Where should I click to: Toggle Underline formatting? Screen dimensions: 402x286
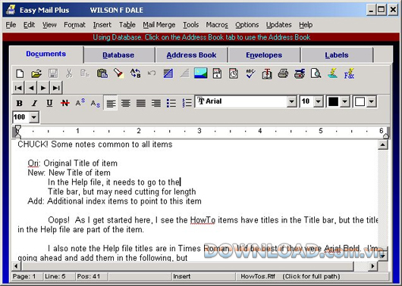(x=49, y=103)
